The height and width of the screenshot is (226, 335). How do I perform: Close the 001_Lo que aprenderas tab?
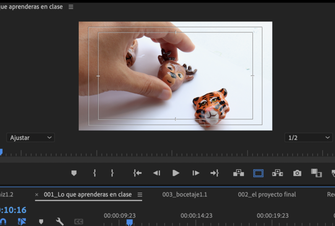[37, 195]
